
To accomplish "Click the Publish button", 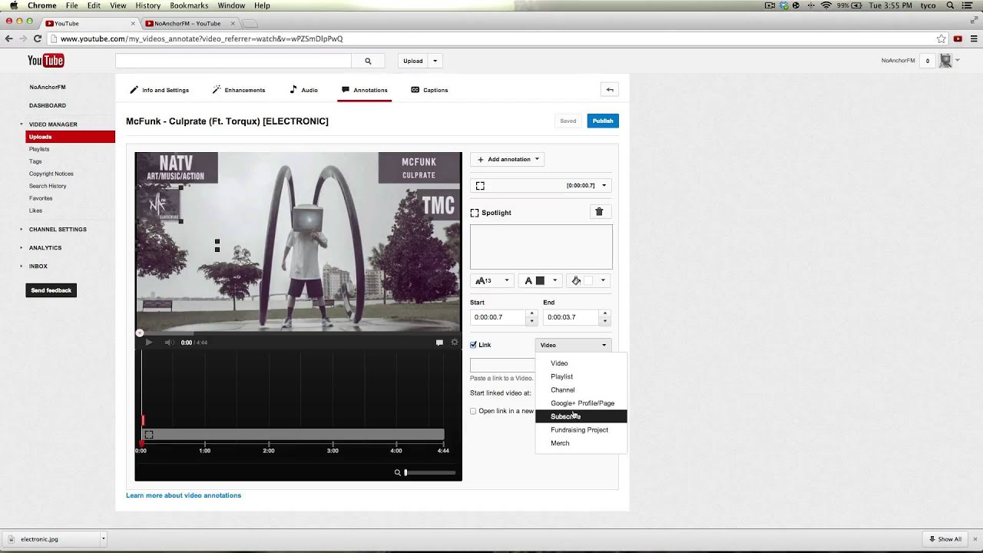I will pos(603,121).
